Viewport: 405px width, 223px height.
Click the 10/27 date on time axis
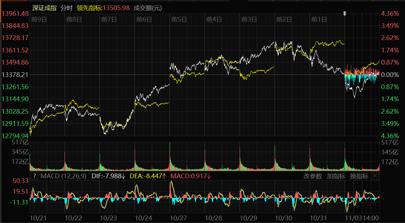[179, 218]
